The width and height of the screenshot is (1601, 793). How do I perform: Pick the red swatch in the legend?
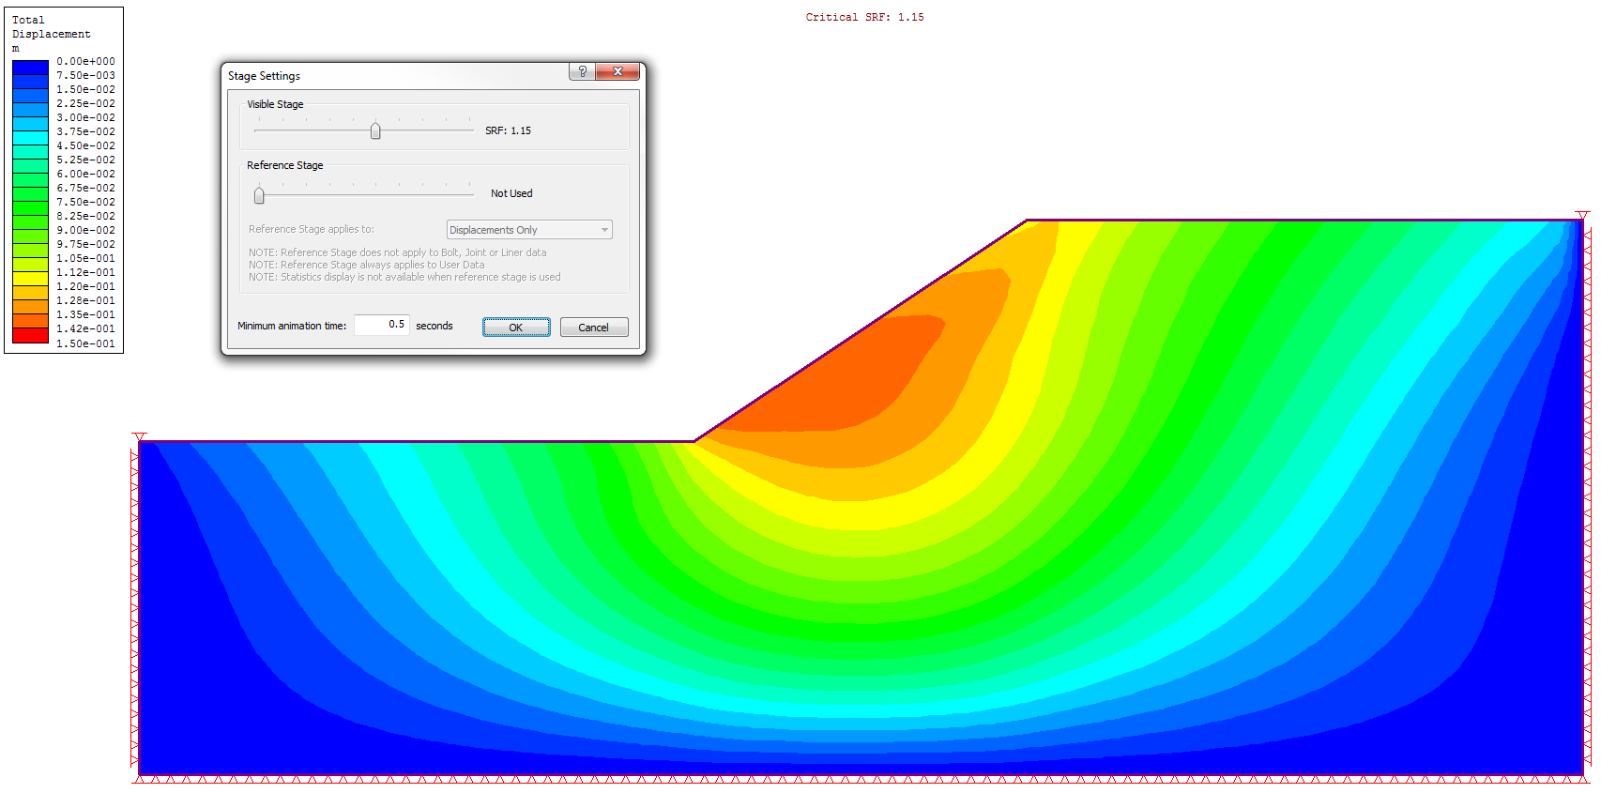point(30,336)
